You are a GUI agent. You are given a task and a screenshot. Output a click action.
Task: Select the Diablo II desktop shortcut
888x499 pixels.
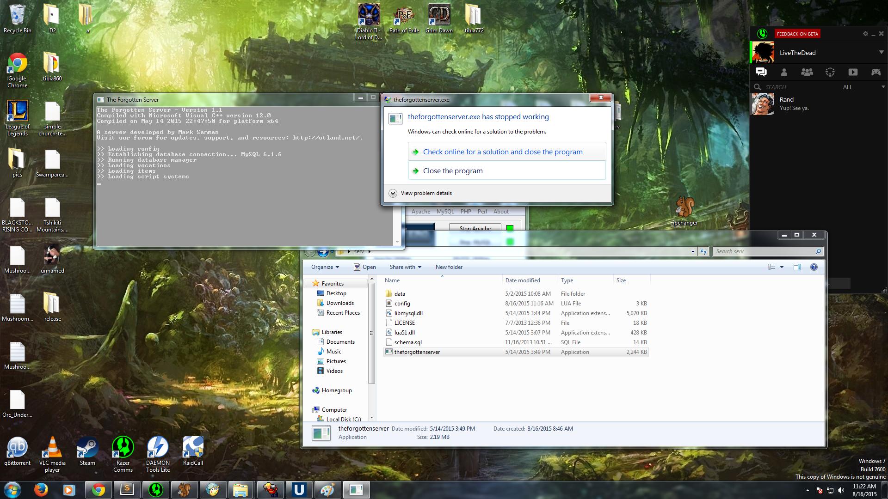coord(369,22)
